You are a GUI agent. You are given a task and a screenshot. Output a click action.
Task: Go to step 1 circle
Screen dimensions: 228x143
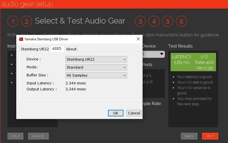point(13,21)
